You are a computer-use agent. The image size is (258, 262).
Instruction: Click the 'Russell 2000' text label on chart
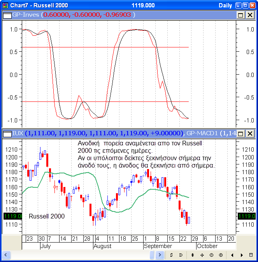tap(47, 216)
